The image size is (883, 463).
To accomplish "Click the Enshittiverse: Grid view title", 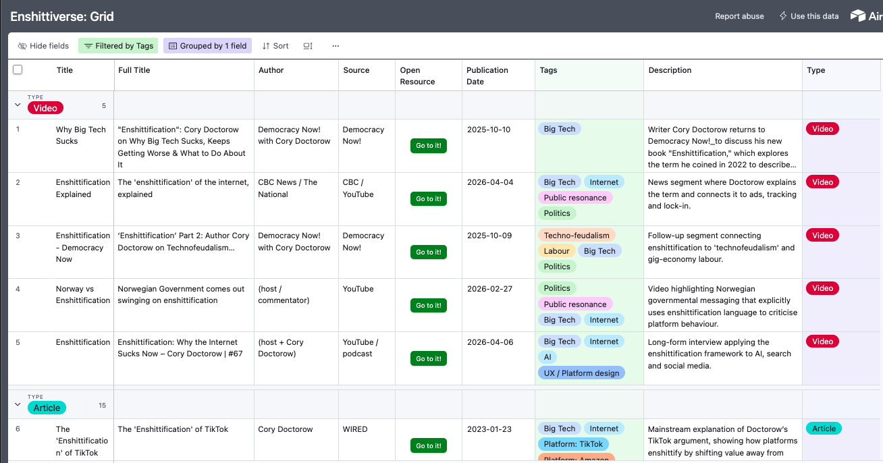I will (62, 16).
